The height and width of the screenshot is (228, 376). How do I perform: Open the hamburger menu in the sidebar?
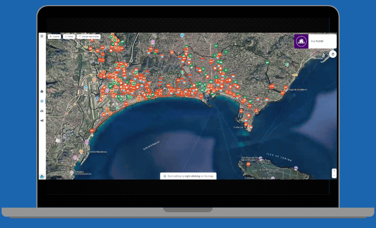(x=42, y=36)
